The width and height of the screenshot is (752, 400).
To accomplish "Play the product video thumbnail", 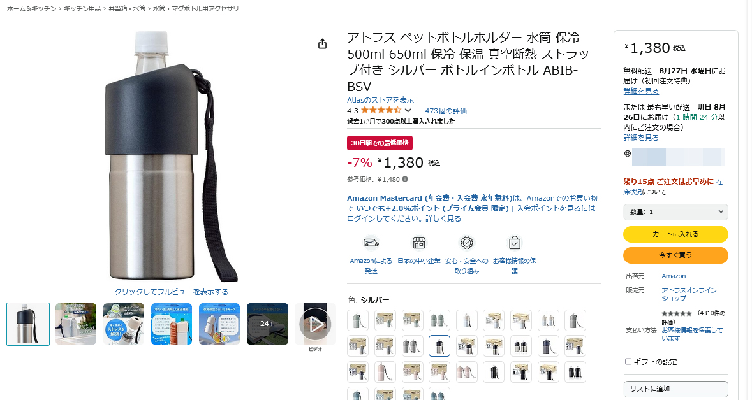I will (315, 324).
